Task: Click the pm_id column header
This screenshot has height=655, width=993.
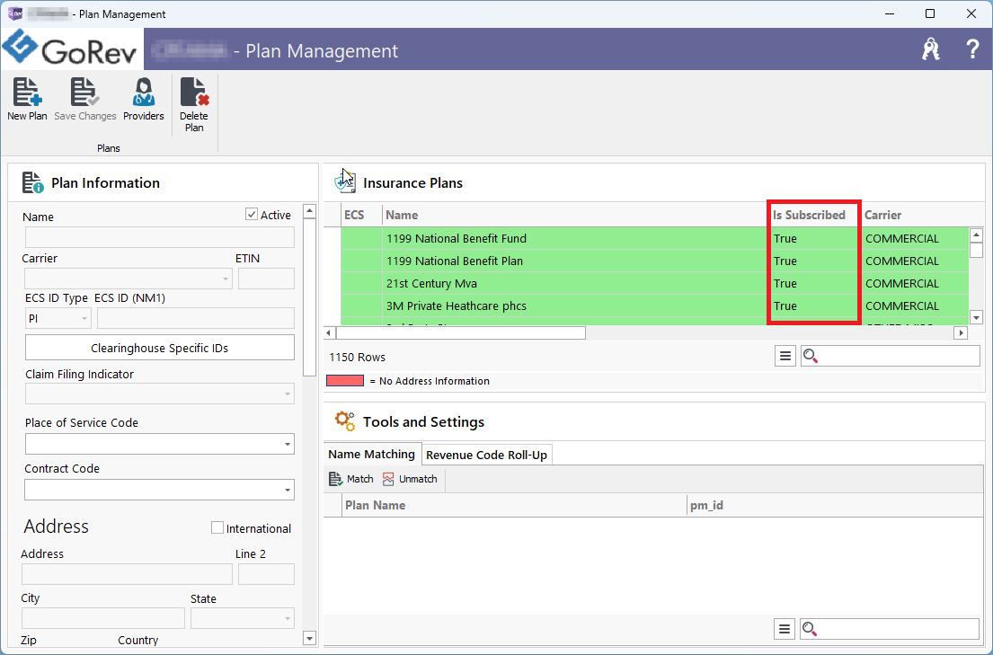Action: coord(835,505)
